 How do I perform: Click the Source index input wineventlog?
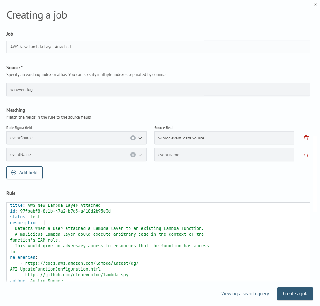click(158, 89)
